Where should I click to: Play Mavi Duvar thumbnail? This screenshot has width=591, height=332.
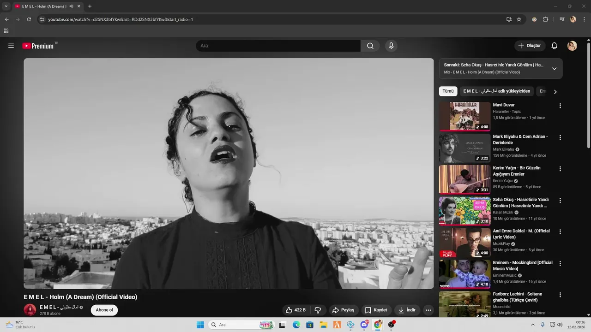tap(464, 117)
